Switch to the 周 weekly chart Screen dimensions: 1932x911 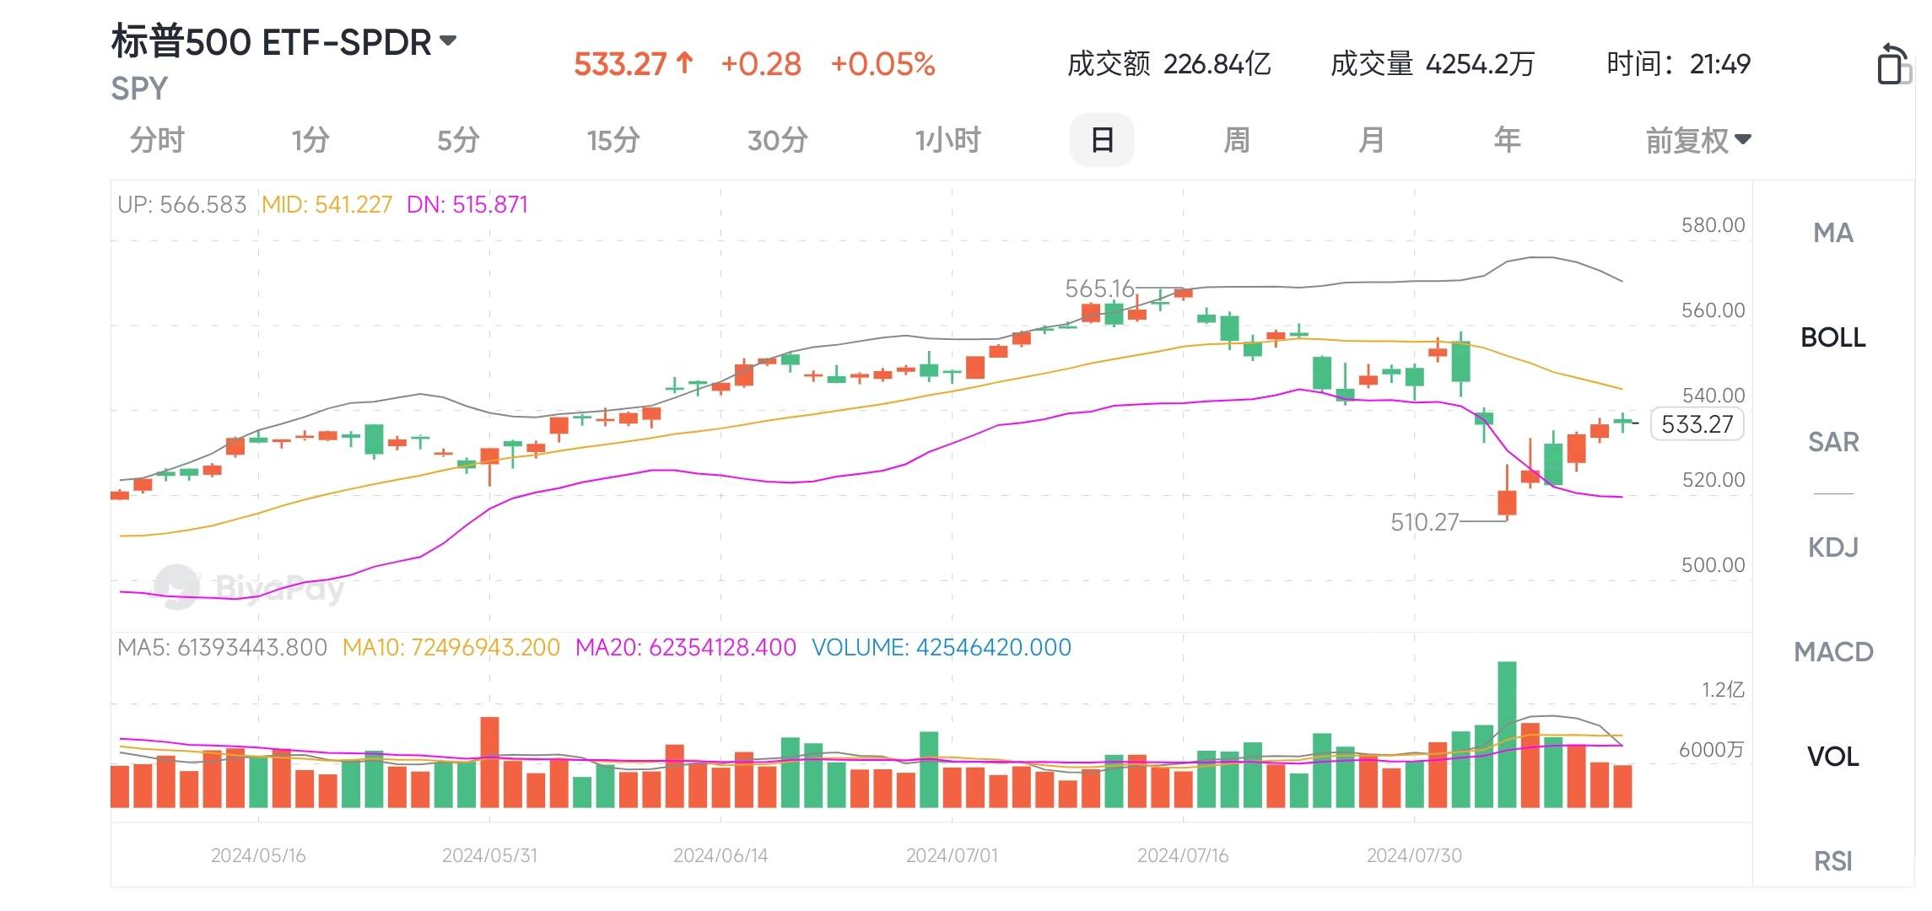click(1237, 140)
